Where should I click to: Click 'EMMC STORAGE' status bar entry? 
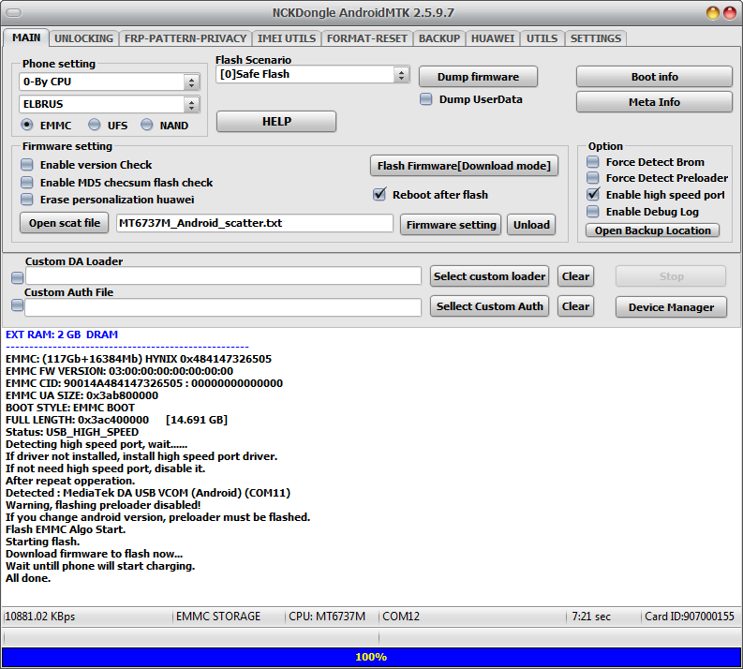(x=218, y=617)
